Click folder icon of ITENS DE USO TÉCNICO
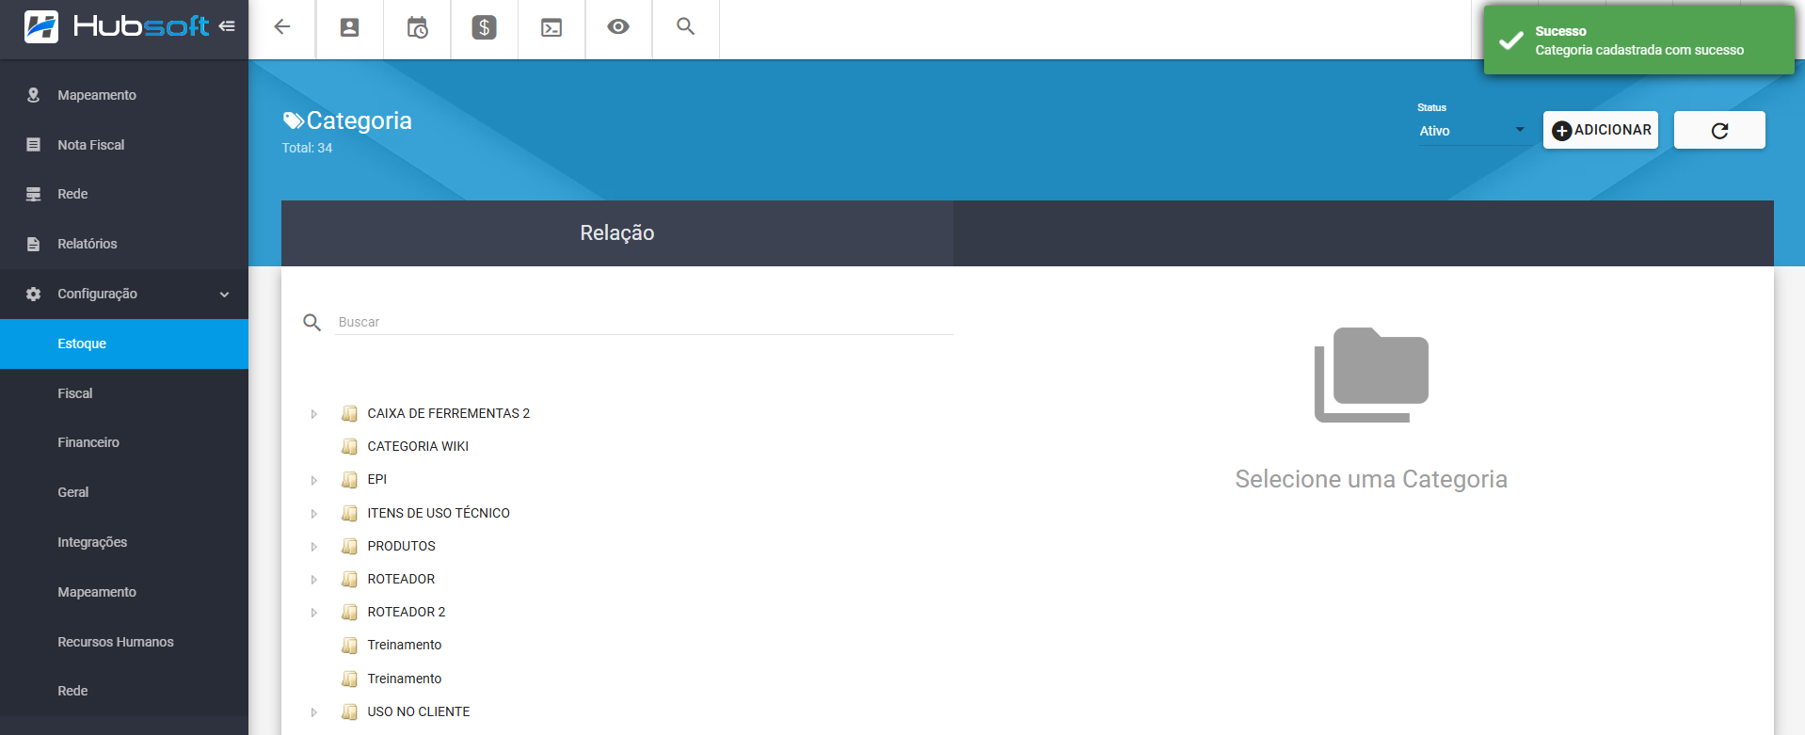 pyautogui.click(x=349, y=513)
